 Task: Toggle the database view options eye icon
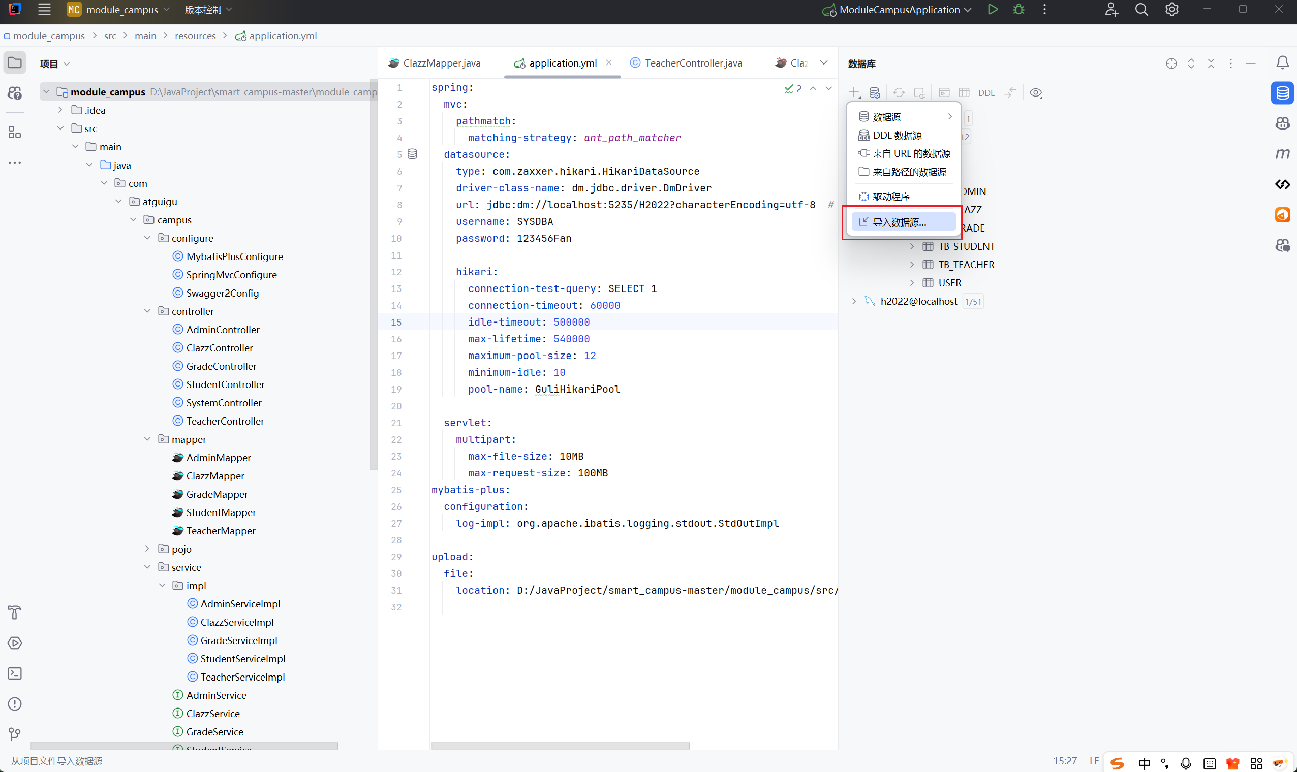click(x=1036, y=93)
